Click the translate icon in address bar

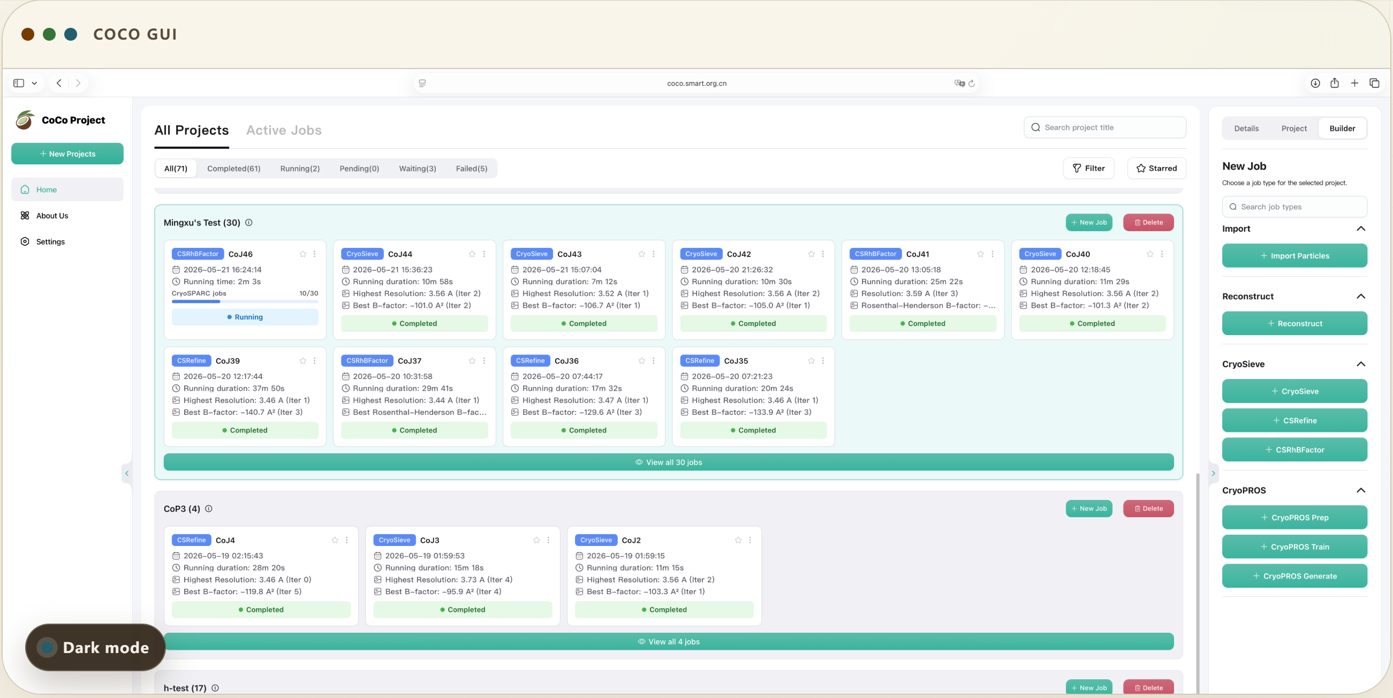coord(959,84)
